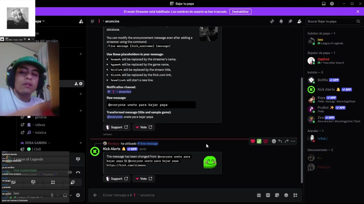This screenshot has height=204, width=364.
Task: Open the Threads icon in channel header
Action: 272,21
